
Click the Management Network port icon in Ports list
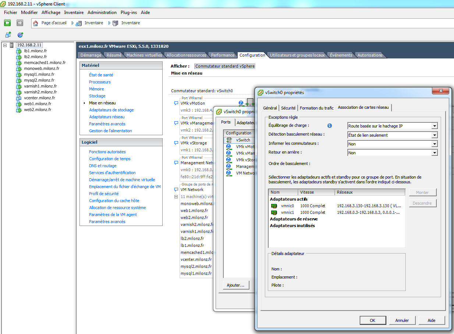pos(228,166)
